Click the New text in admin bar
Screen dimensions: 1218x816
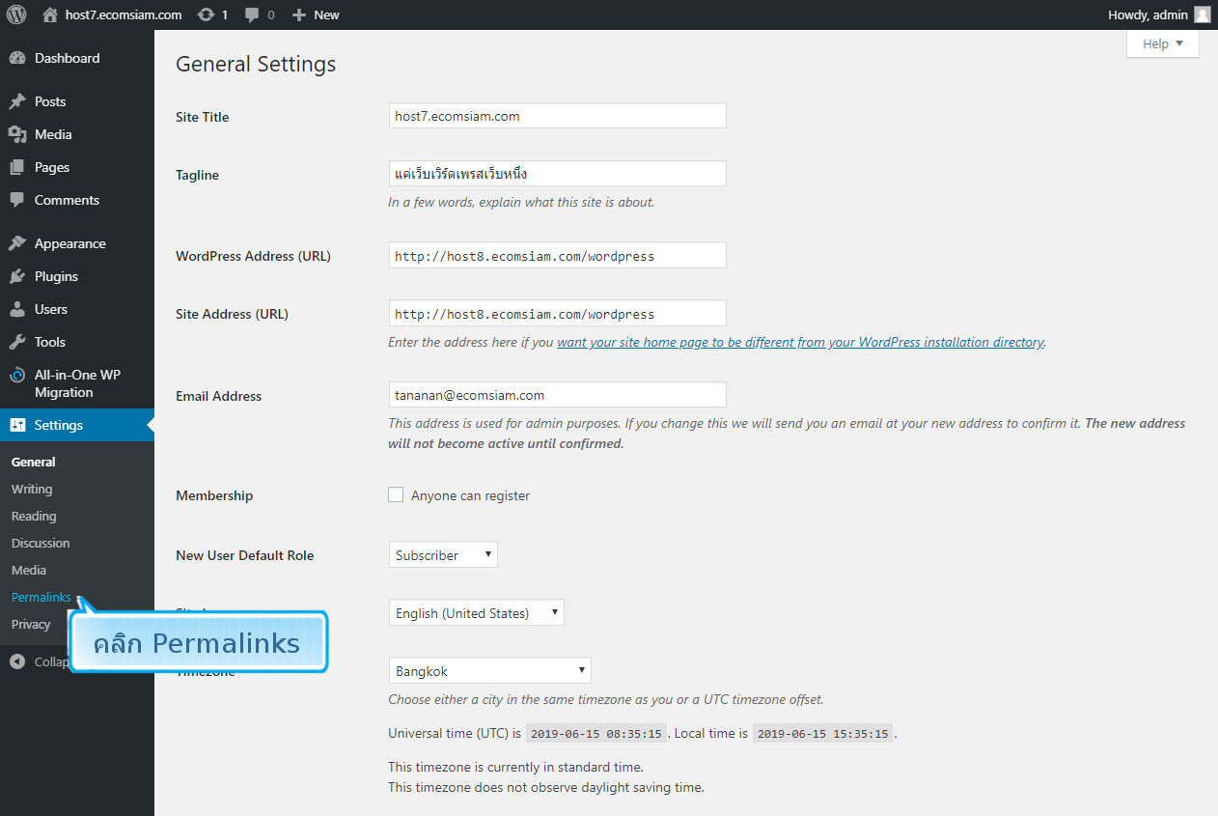pos(326,14)
